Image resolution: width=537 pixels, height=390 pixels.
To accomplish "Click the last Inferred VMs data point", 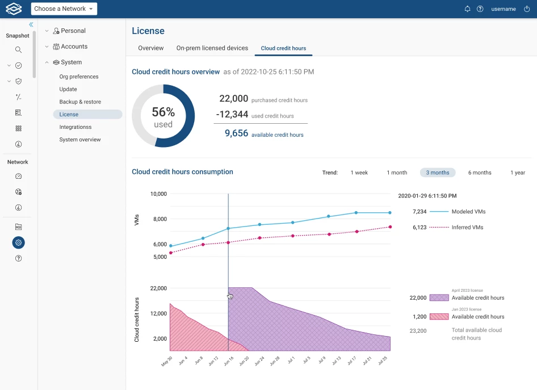I will (390, 227).
